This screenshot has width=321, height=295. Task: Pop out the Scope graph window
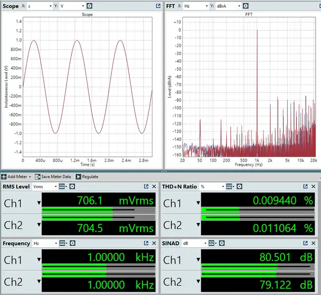158,6
